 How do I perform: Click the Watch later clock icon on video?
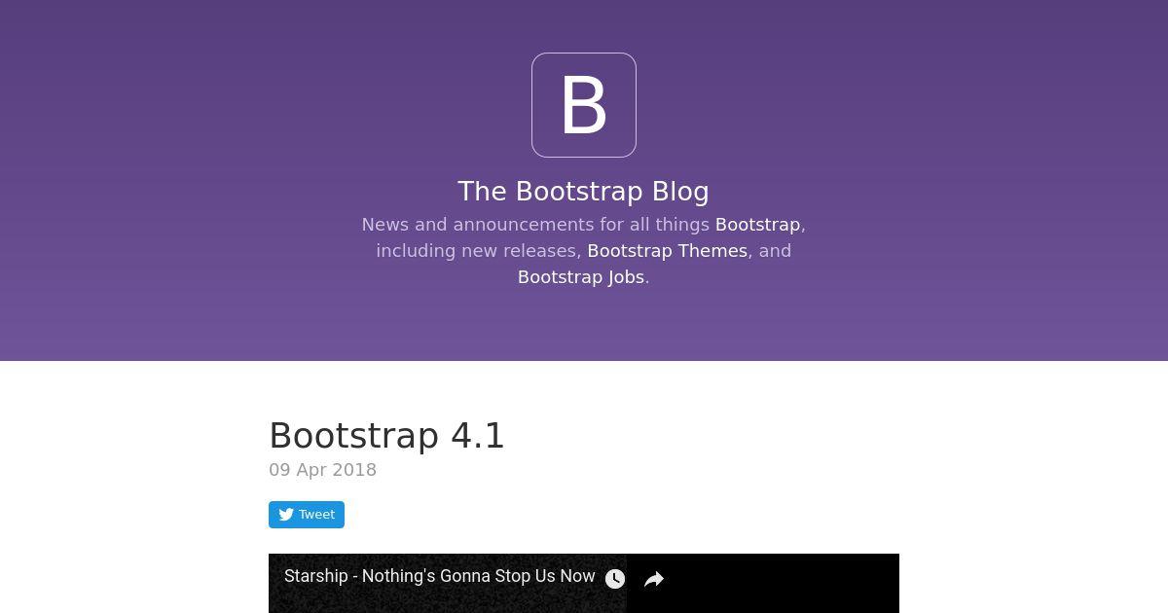click(615, 579)
